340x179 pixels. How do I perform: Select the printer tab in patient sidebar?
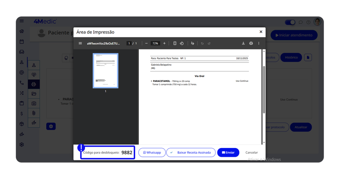pyautogui.click(x=34, y=84)
